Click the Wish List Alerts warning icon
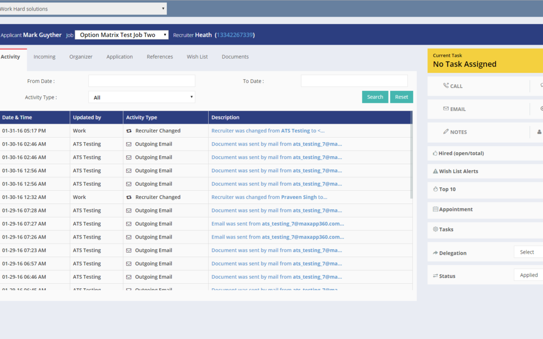Screen dimensions: 543x339 click(435, 171)
